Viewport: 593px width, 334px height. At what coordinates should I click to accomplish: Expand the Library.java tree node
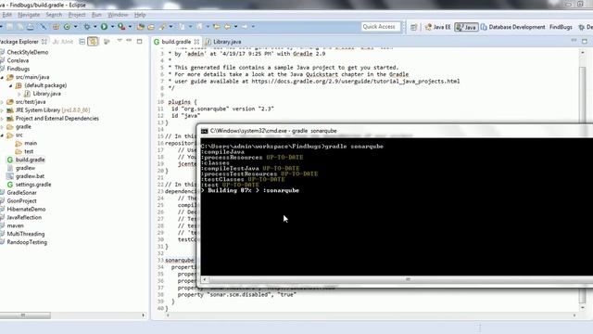19,94
